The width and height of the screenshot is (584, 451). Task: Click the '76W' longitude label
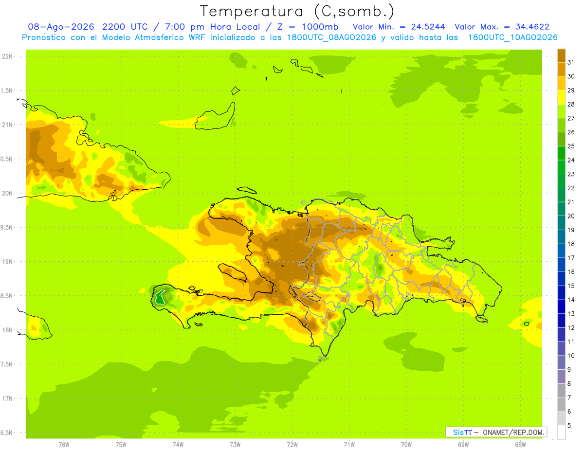64,445
